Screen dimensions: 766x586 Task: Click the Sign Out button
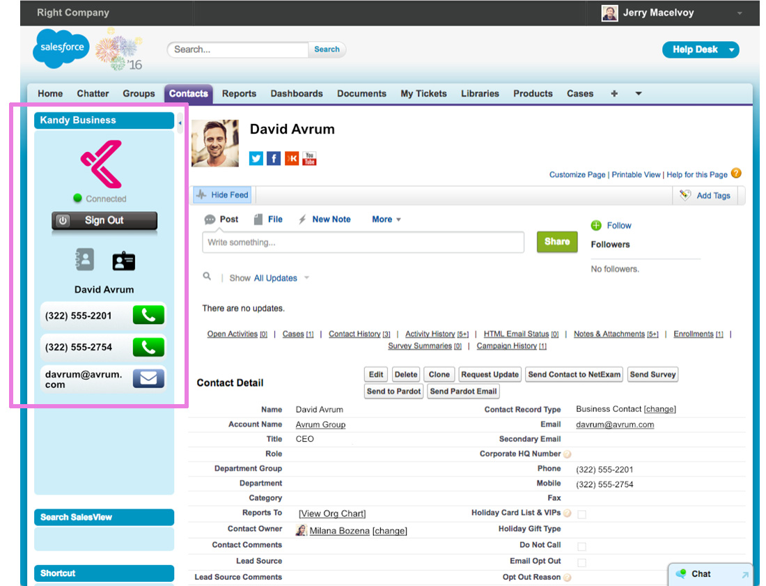(x=104, y=220)
